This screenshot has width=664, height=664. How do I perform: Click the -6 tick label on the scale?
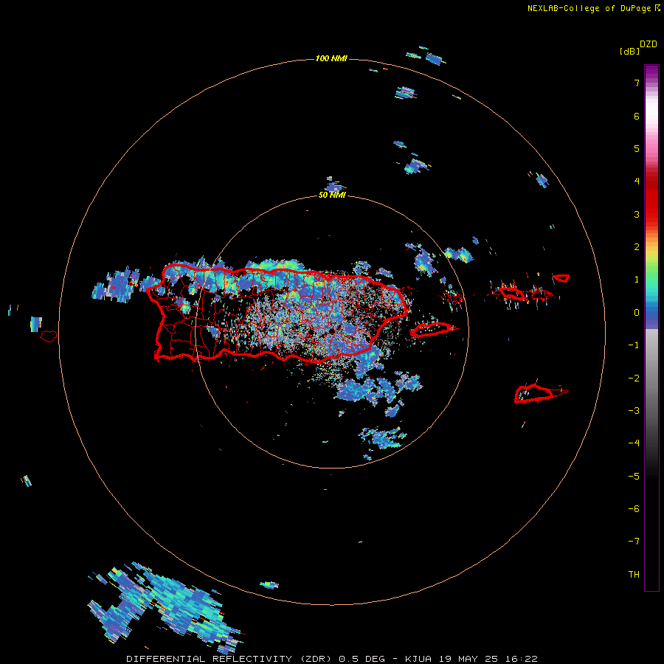click(x=634, y=509)
